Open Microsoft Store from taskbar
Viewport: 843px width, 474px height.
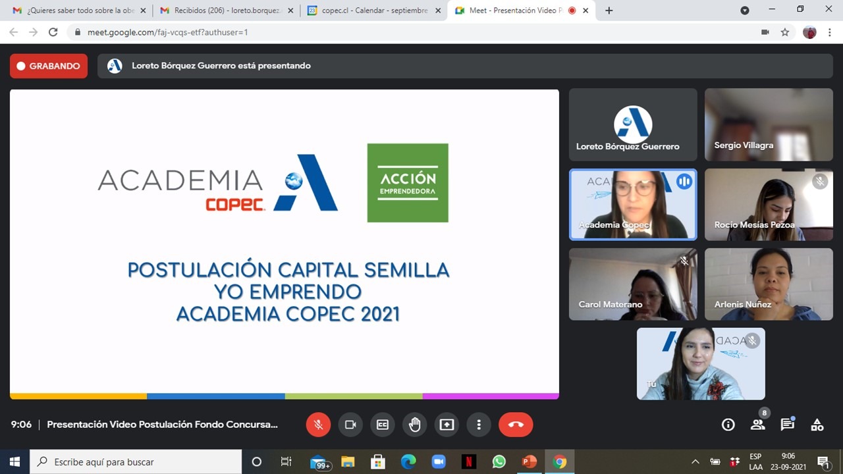coord(378,461)
